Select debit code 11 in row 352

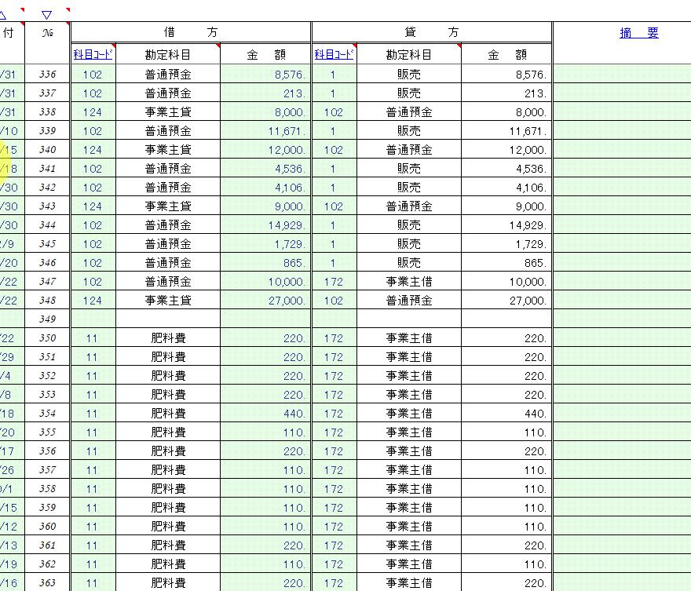[93, 376]
